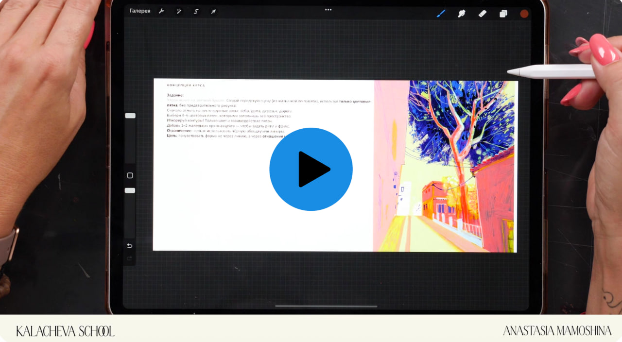Undo the last action with sidebar arrow
Image resolution: width=622 pixels, height=342 pixels.
point(130,246)
